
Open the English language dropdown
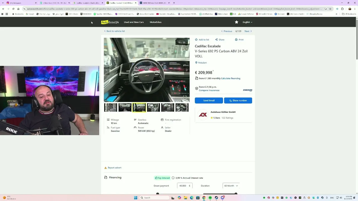(248, 22)
